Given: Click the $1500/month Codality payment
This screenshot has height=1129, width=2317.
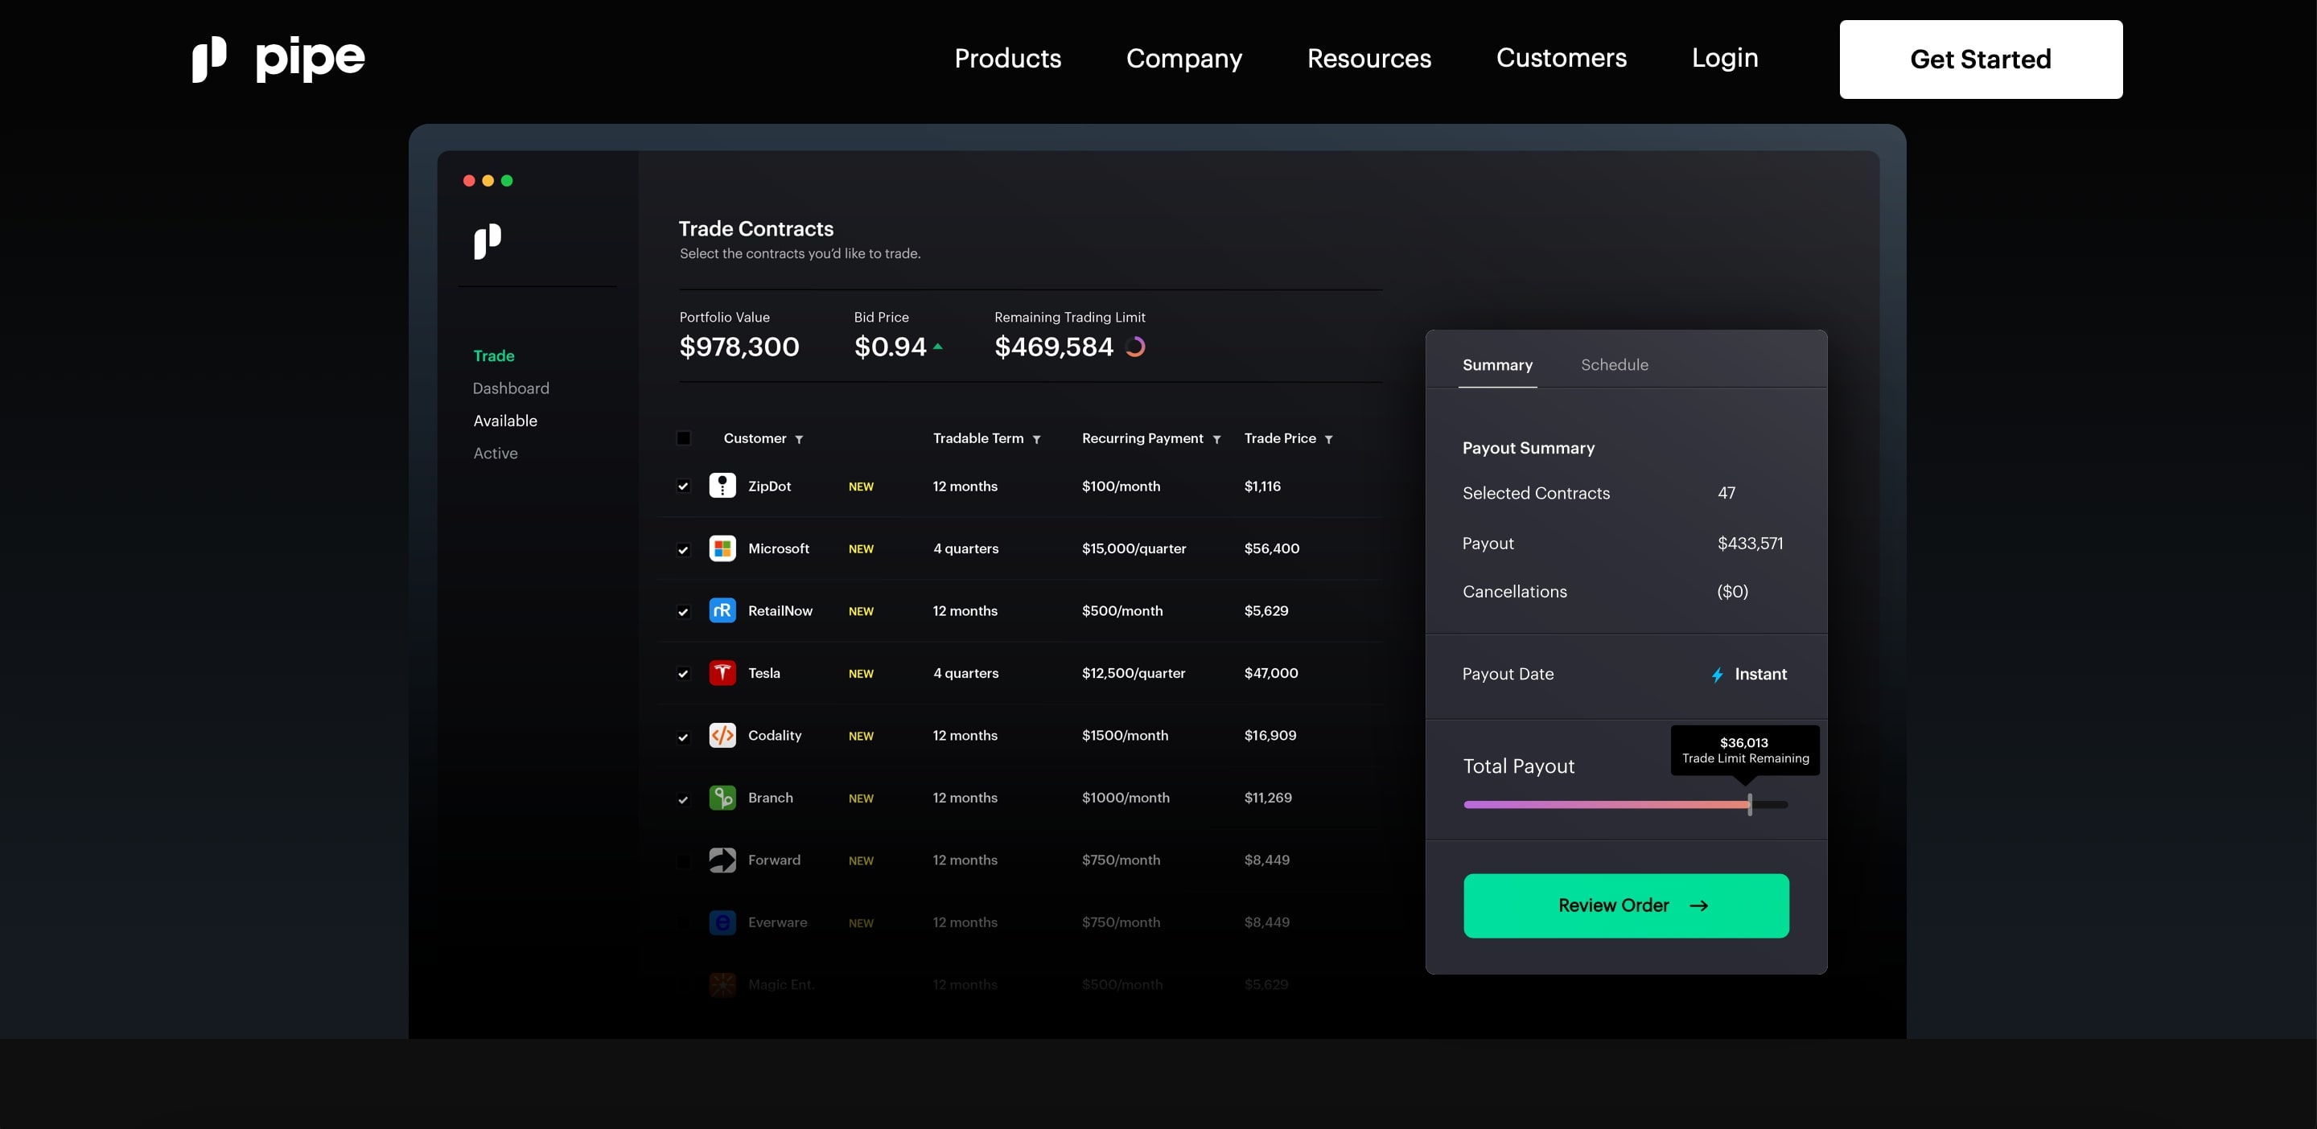Looking at the screenshot, I should [x=1125, y=735].
